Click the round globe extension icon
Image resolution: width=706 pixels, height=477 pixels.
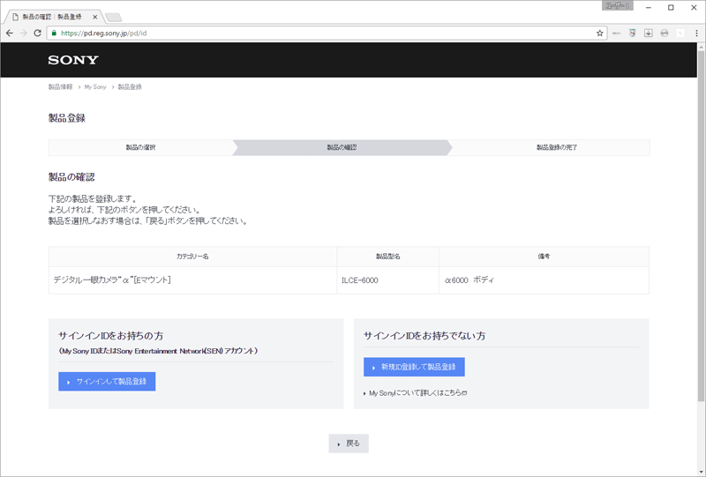pyautogui.click(x=665, y=33)
